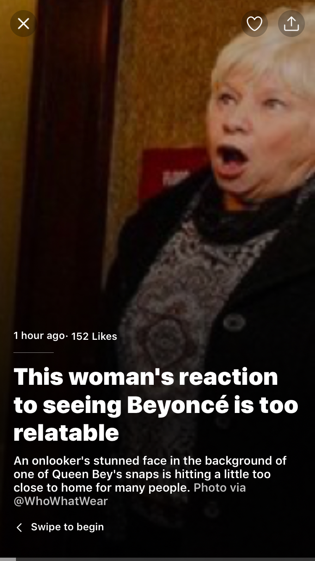Click the story progress bar at bottom
Screen dimensions: 315x561
click(x=157, y=559)
